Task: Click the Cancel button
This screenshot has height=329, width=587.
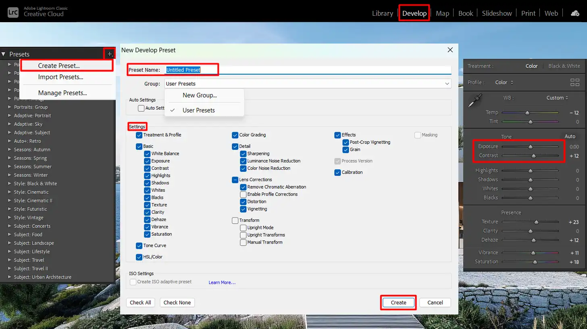Action: click(x=435, y=302)
